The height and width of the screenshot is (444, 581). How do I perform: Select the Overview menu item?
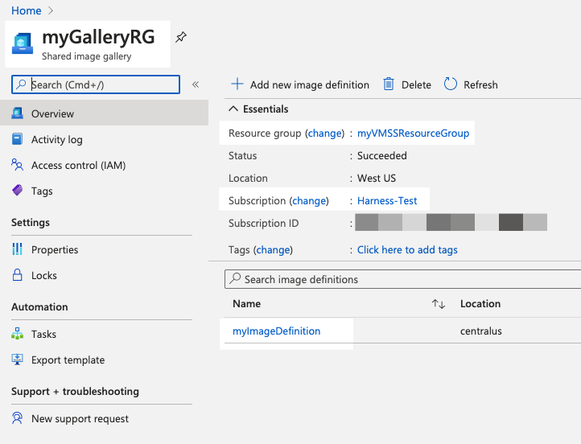click(x=104, y=113)
